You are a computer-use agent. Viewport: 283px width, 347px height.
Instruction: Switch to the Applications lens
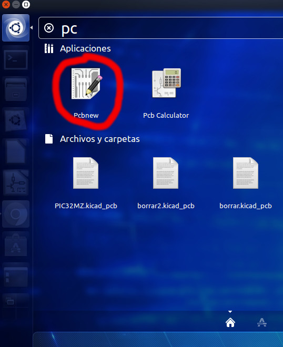[262, 322]
